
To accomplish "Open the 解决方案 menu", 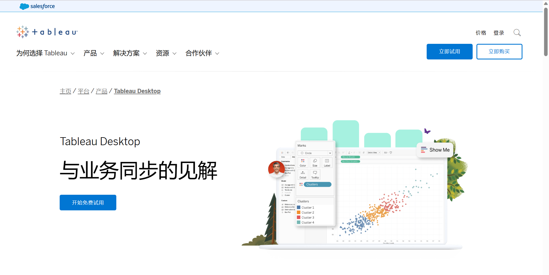I will tap(126, 53).
